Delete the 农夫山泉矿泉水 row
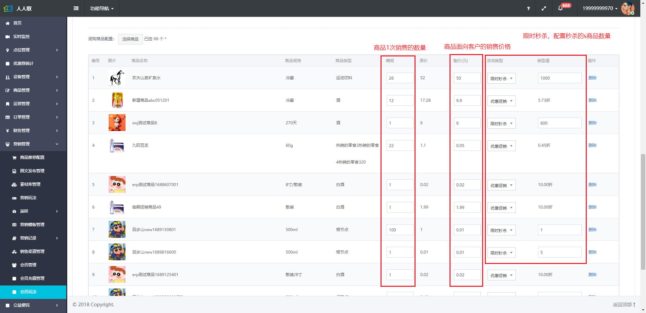The width and height of the screenshot is (646, 313). pos(592,78)
